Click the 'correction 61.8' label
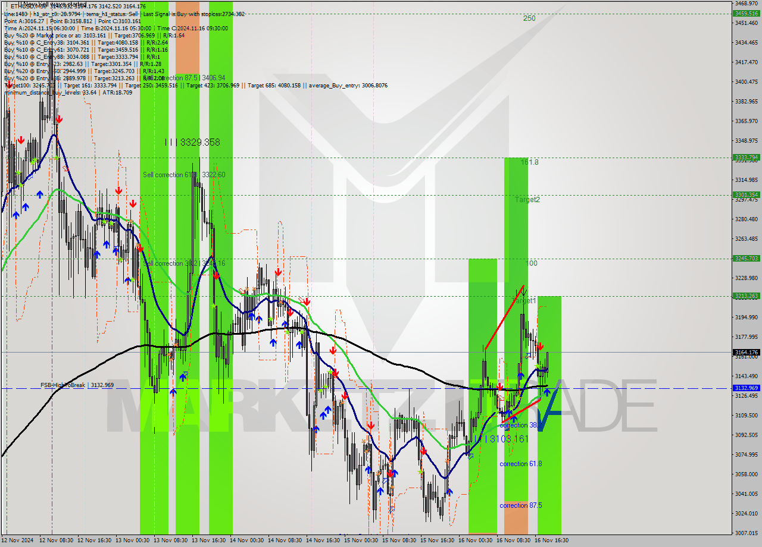 click(x=521, y=464)
